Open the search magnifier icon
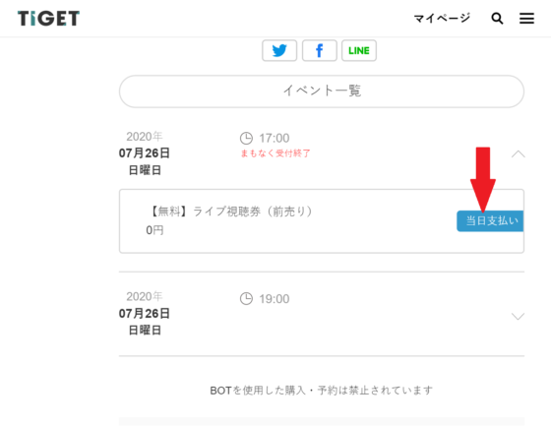 pos(497,19)
